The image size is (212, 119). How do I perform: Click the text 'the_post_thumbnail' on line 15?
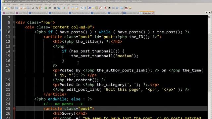[x=92, y=56]
